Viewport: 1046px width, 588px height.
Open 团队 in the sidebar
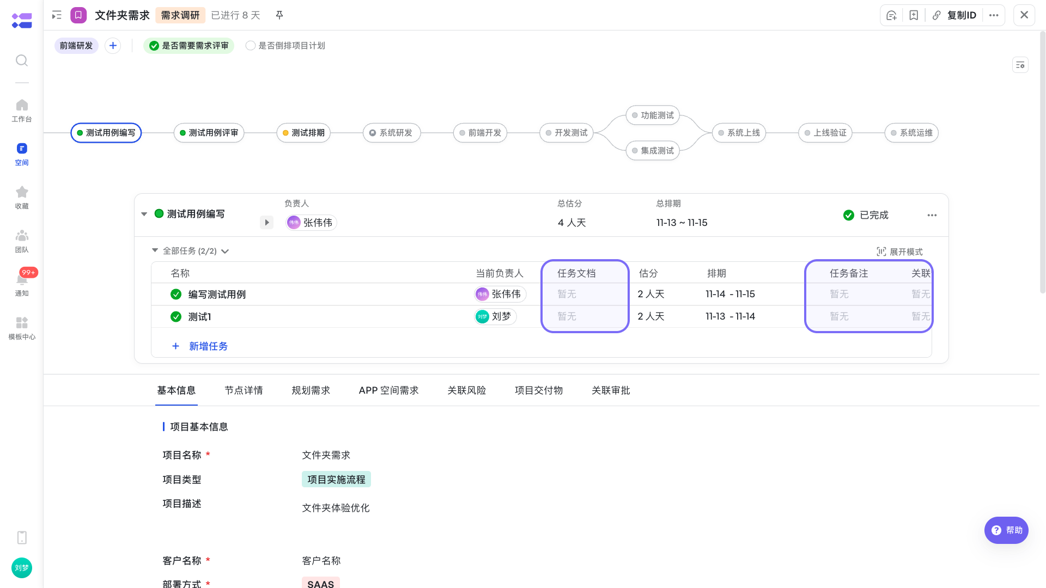tap(22, 241)
